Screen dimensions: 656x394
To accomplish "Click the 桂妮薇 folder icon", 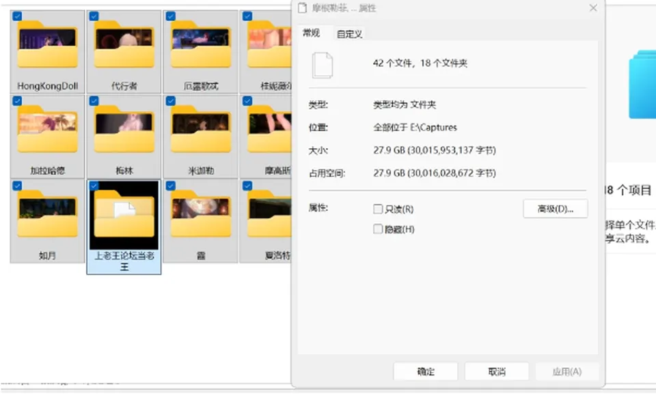I will click(x=270, y=44).
